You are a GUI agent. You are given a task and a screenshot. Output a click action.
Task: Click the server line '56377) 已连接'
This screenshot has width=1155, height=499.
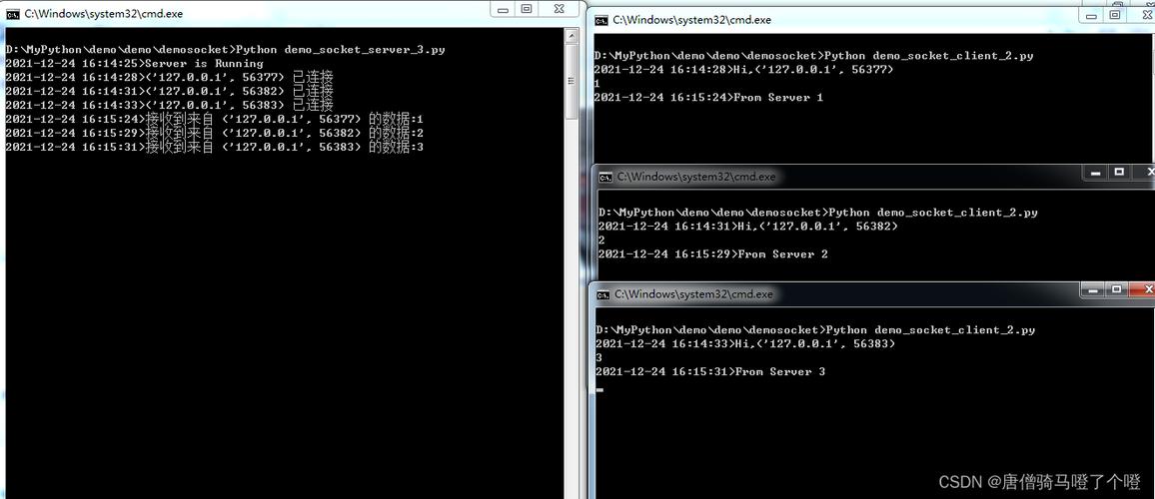tap(170, 77)
